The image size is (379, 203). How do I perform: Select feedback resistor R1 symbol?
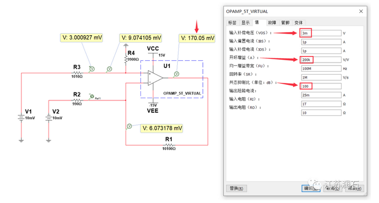tap(169, 145)
